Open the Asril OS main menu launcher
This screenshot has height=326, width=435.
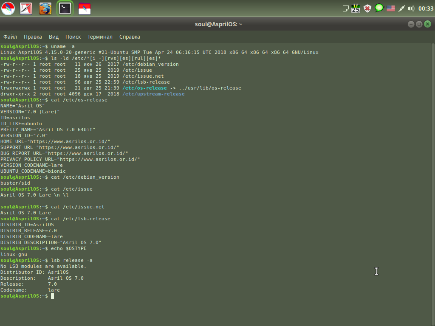(x=8, y=8)
